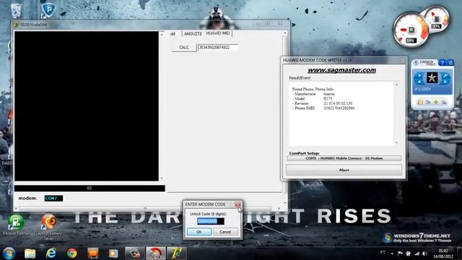462x260 pixels.
Task: Click the CALC button
Action: pos(184,48)
